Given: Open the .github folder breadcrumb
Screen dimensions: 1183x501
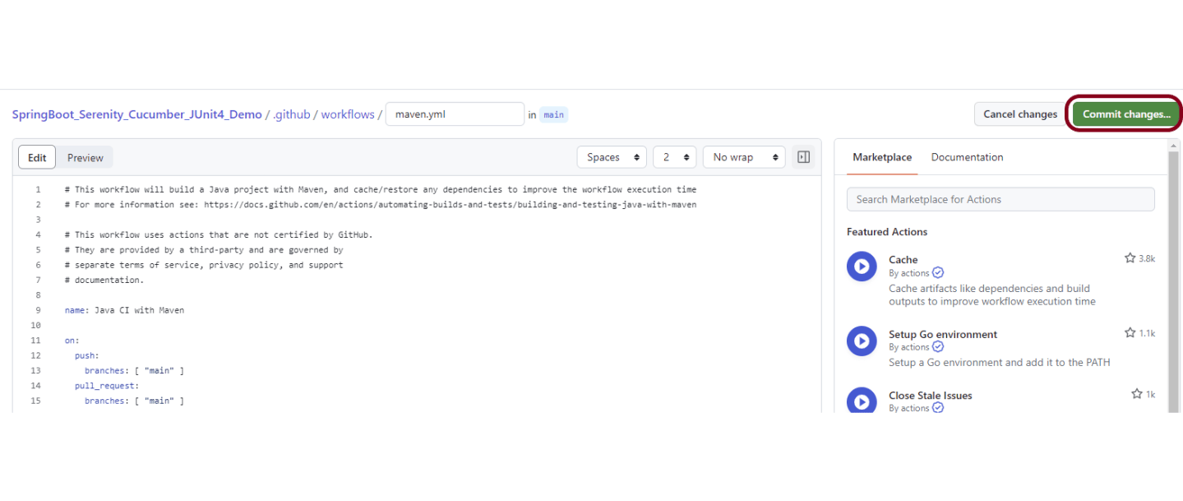Looking at the screenshot, I should click(x=292, y=114).
